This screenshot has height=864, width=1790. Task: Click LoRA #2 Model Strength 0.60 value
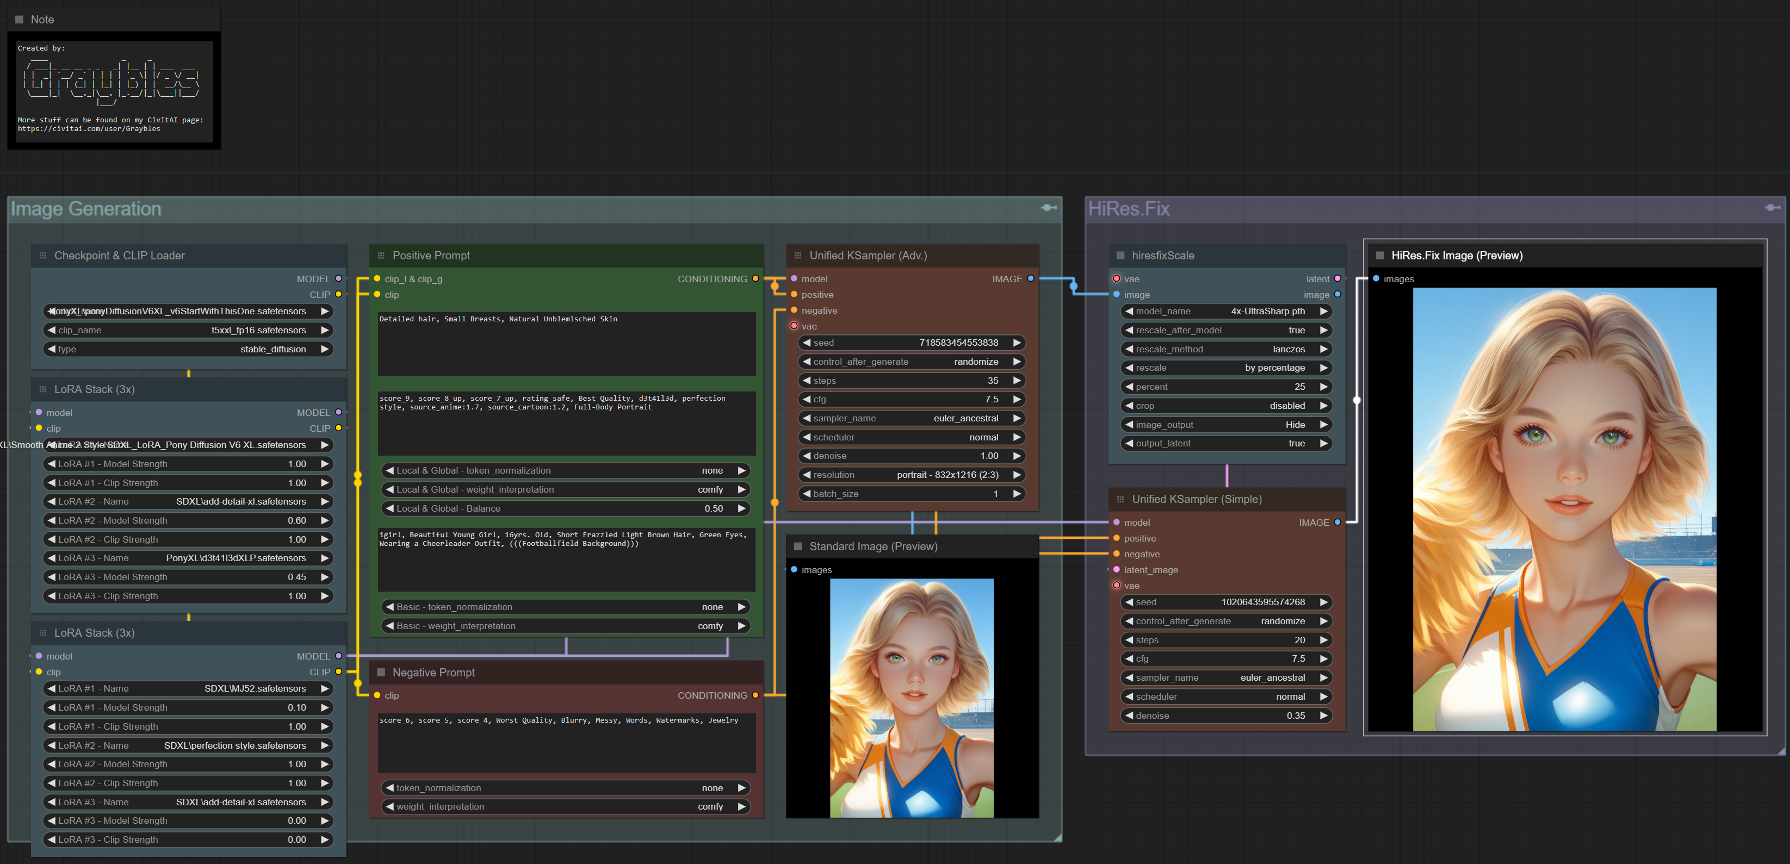(188, 520)
